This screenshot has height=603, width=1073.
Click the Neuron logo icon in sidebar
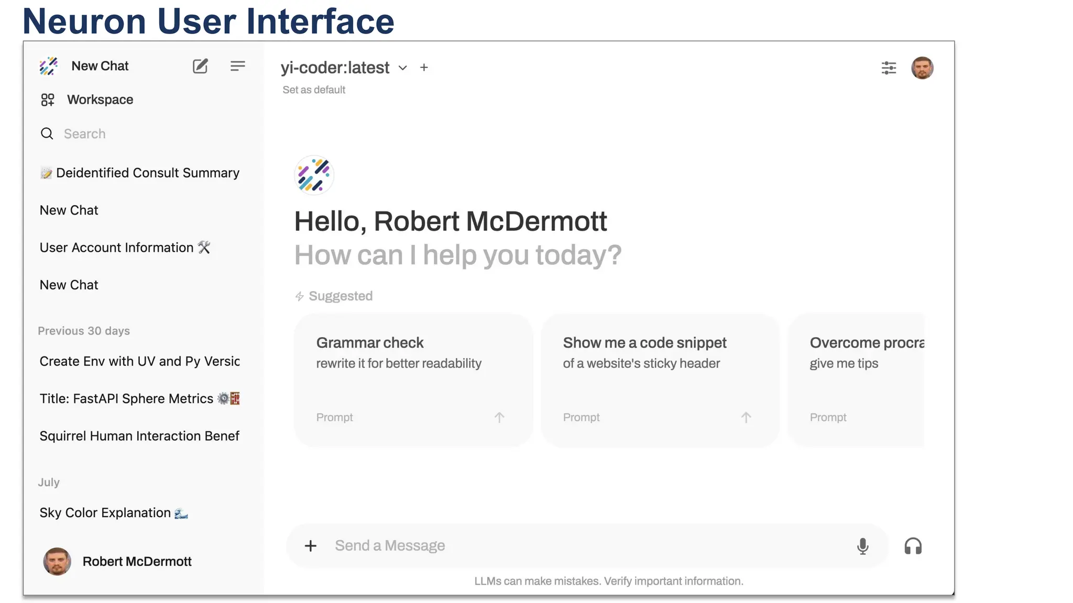49,66
